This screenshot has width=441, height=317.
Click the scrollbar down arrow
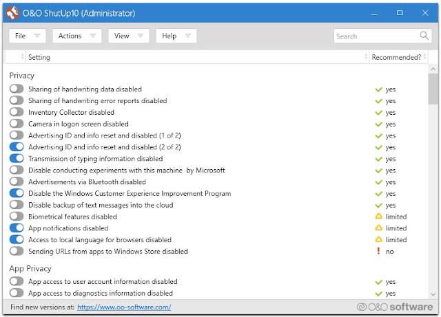pyautogui.click(x=433, y=294)
